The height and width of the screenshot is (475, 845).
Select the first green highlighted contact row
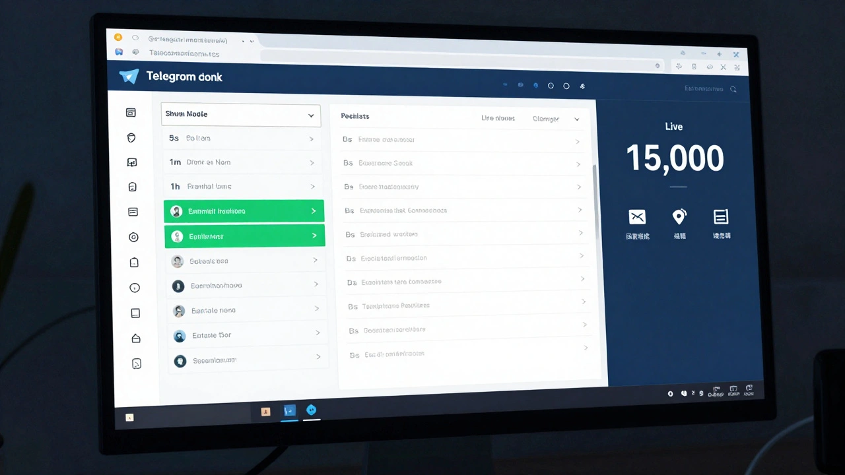coord(244,211)
